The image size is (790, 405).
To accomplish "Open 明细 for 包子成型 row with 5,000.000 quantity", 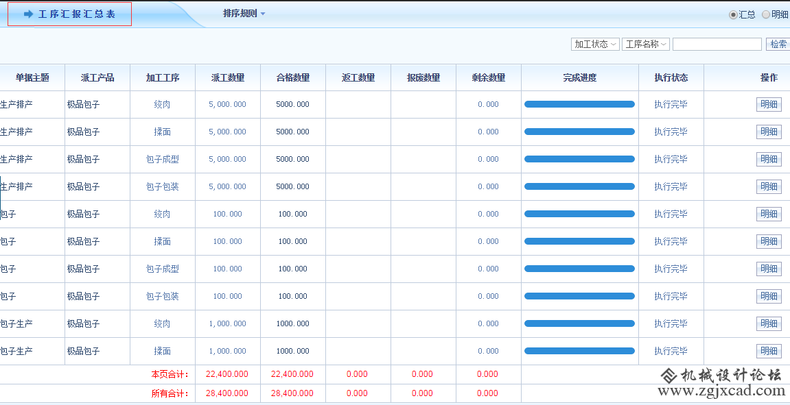I will [x=769, y=160].
